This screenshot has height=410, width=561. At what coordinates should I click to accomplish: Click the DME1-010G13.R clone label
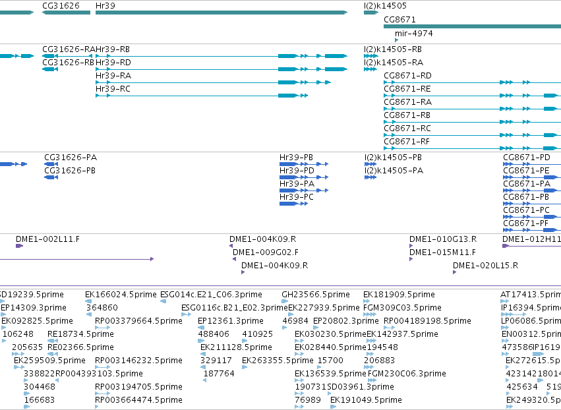click(443, 239)
